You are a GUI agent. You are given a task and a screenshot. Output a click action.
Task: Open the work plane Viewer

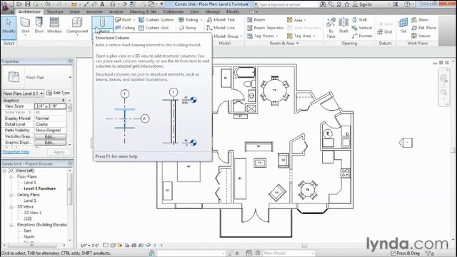pos(421,36)
